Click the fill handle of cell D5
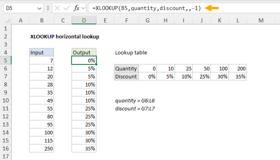This screenshot has height=160, width=280. 96,64
